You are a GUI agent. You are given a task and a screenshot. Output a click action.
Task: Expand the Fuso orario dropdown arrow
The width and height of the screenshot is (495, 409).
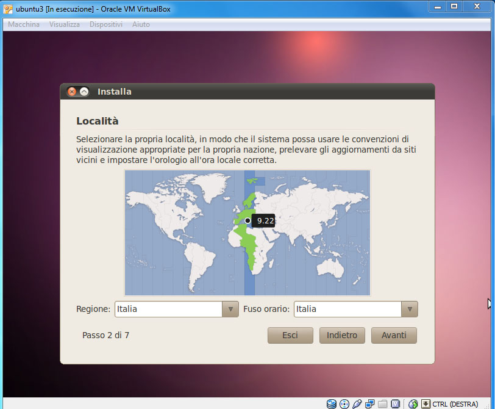[x=410, y=309]
